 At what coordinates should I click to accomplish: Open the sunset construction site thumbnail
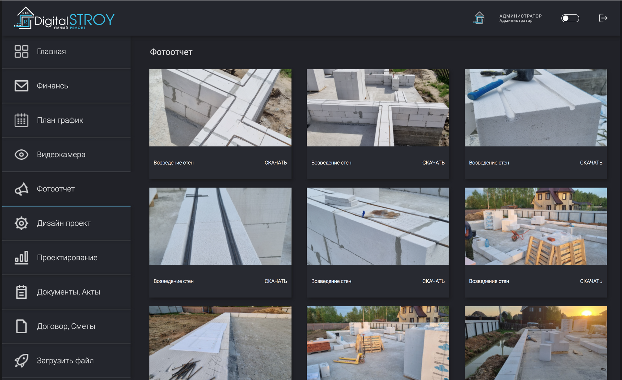coord(536,343)
